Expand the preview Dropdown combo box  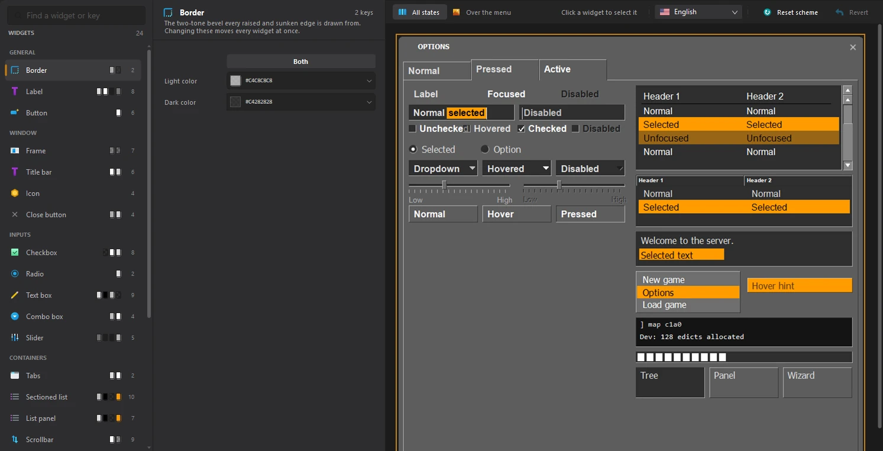click(x=443, y=169)
